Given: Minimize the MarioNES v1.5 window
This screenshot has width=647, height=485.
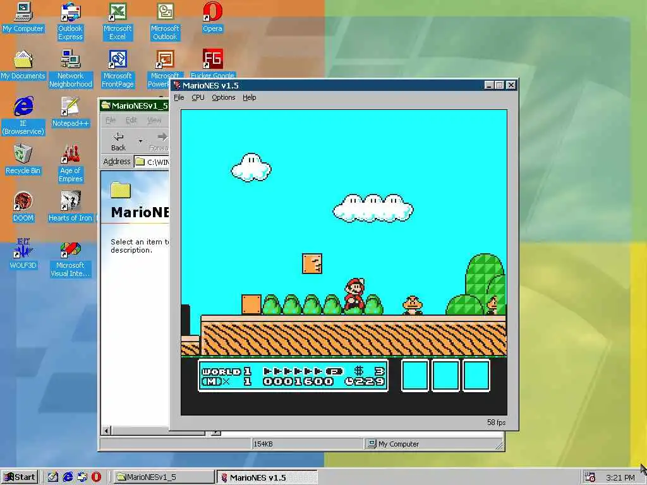Looking at the screenshot, I should [490, 85].
